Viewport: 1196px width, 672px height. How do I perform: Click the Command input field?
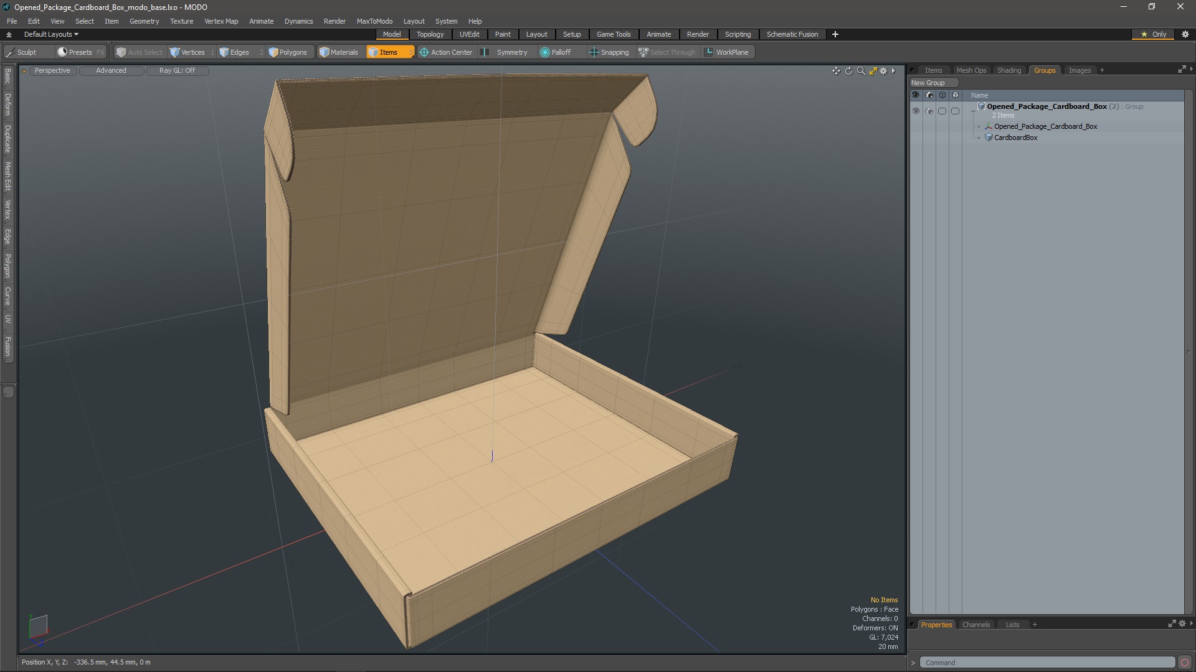(1047, 663)
